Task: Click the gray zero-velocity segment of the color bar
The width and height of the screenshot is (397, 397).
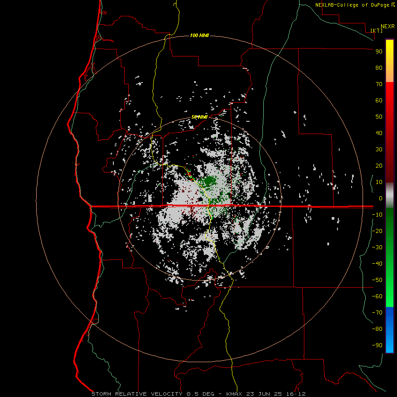Action: click(x=390, y=195)
